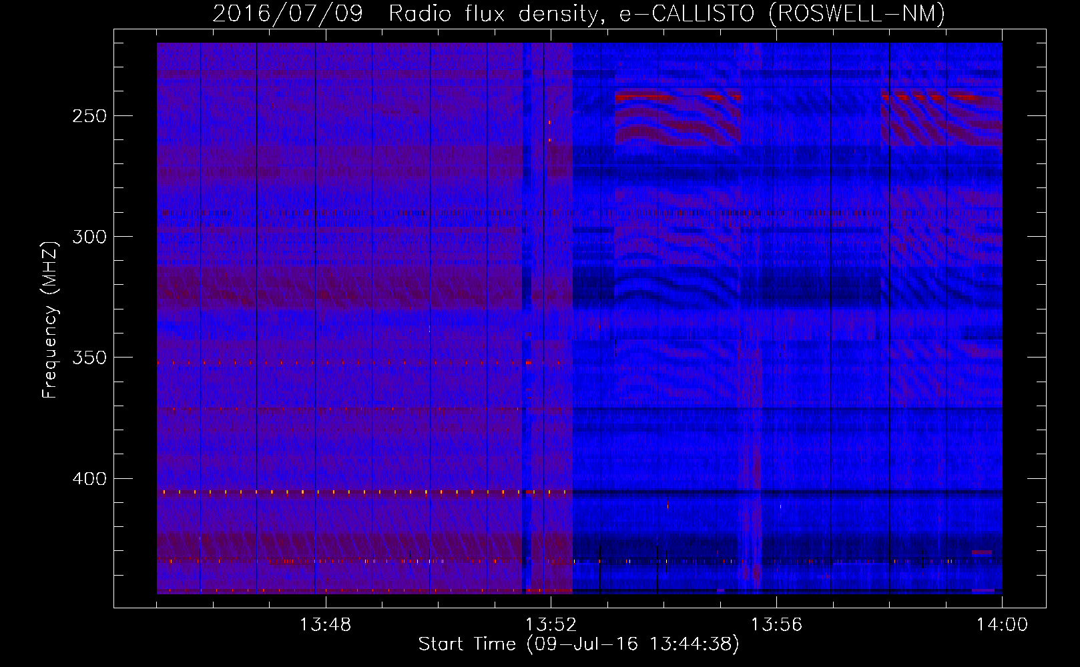1080x667 pixels.
Task: Select the 300 frequency tick label
Action: point(89,237)
